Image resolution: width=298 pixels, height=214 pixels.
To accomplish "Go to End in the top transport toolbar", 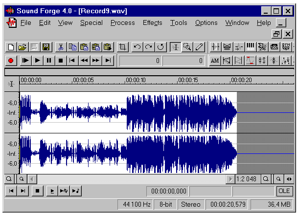I will [108, 61].
